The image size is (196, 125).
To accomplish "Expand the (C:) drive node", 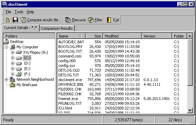I will (x=12, y=58).
